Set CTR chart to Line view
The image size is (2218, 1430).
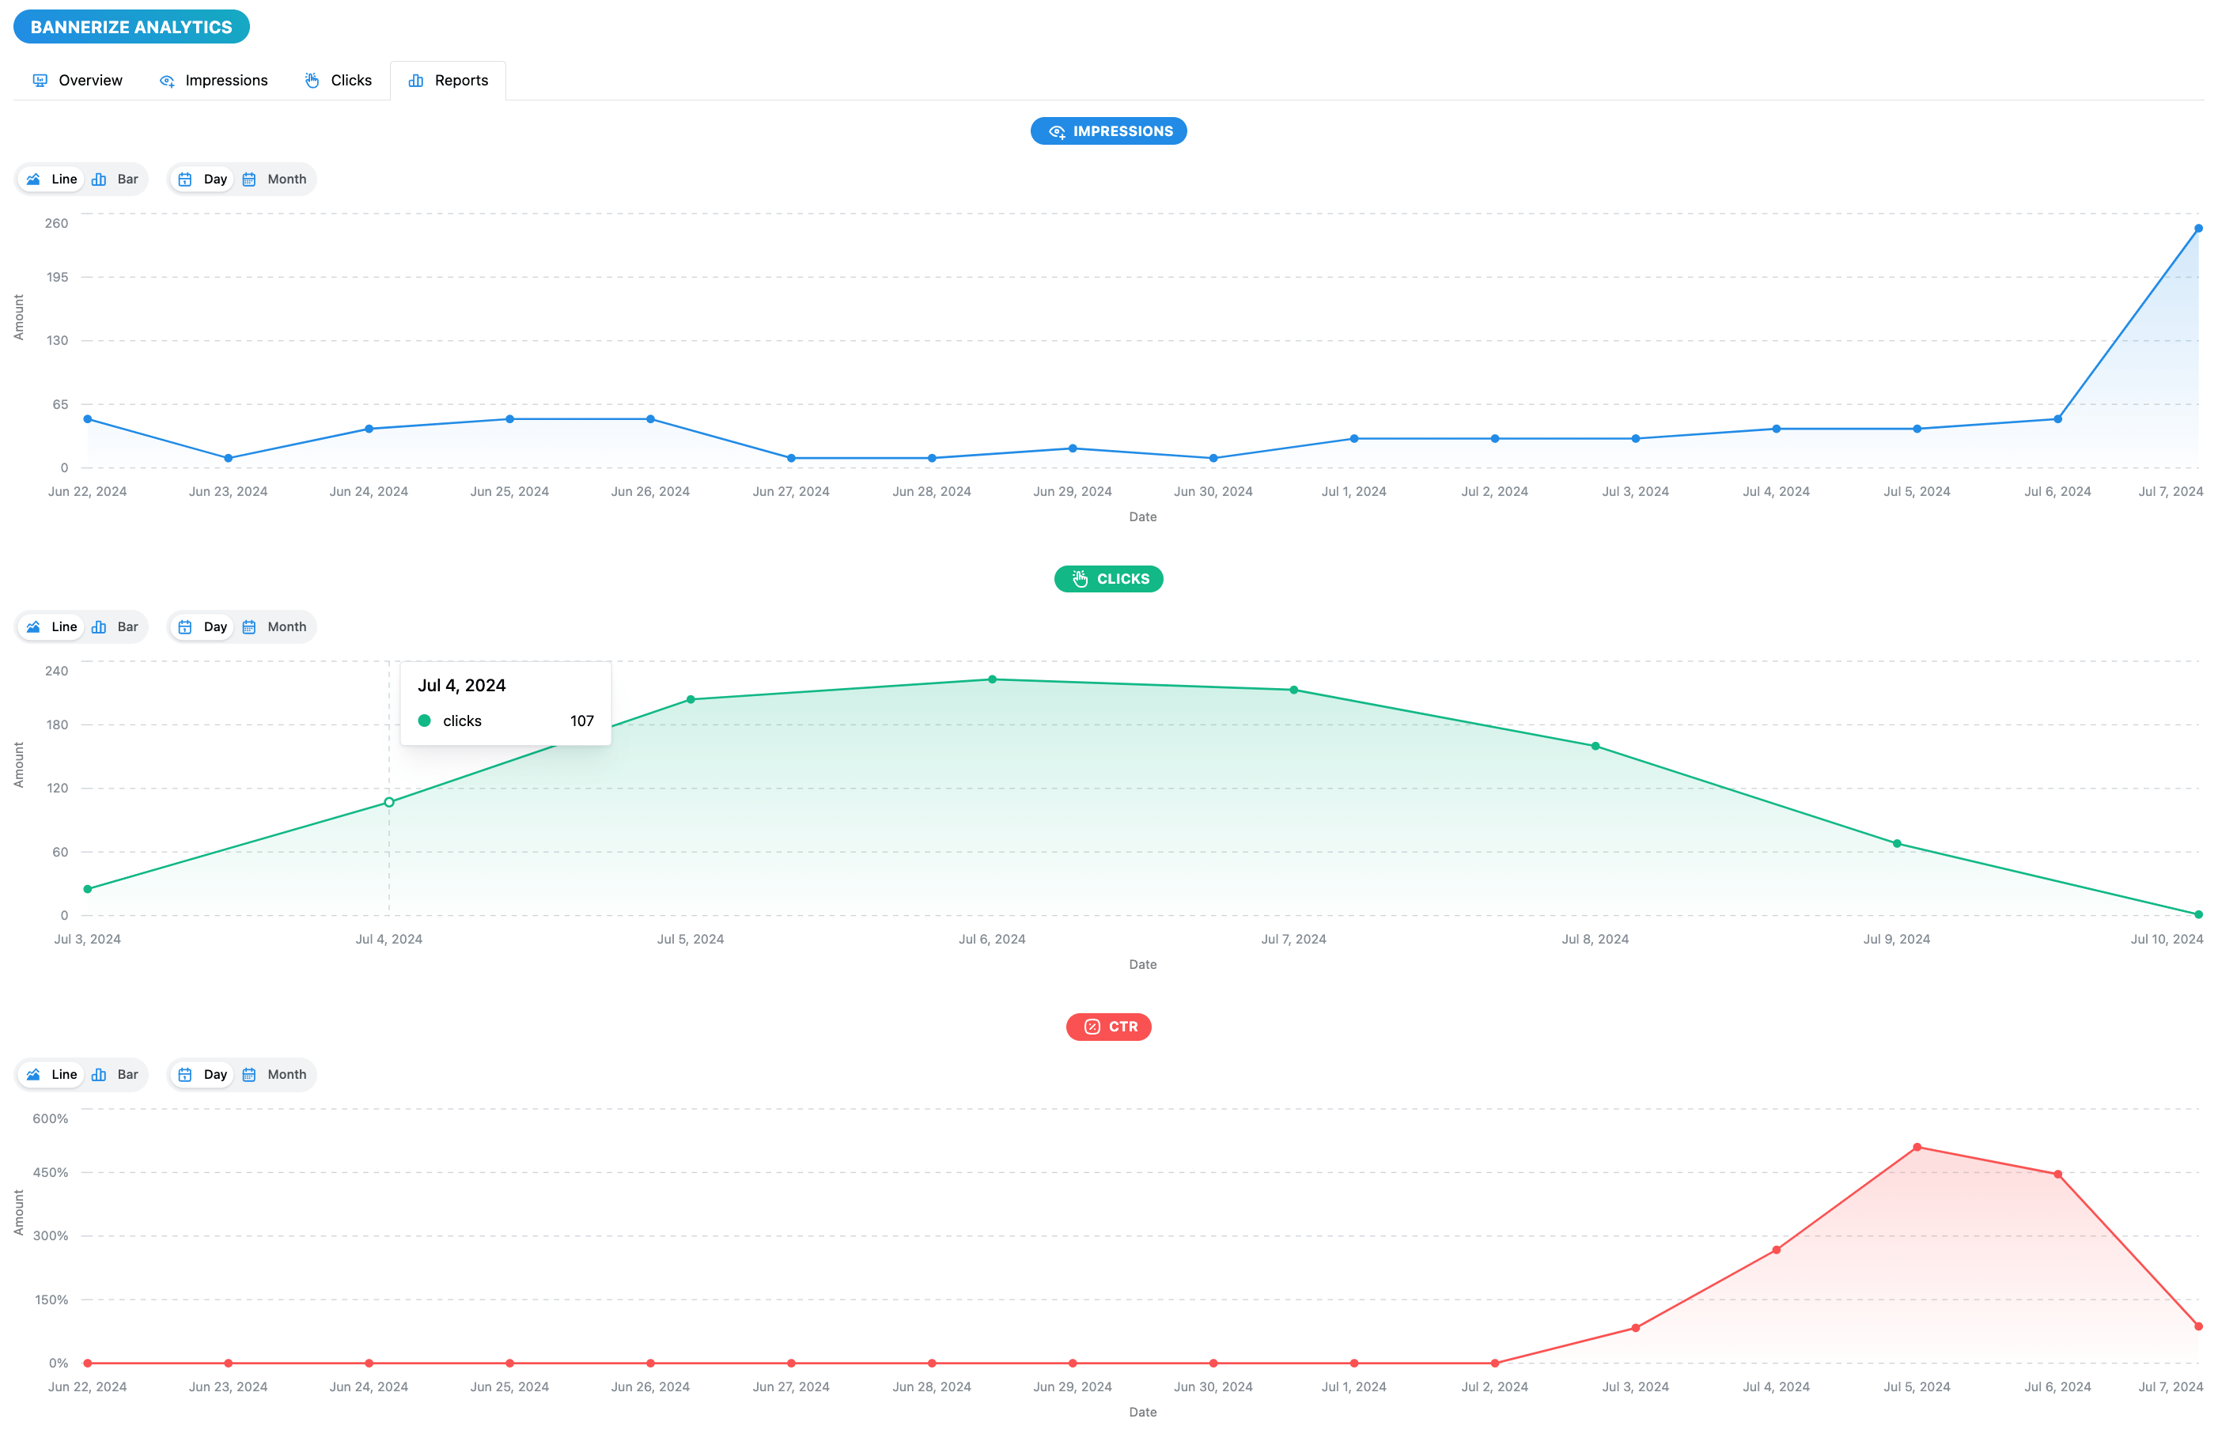point(52,1074)
